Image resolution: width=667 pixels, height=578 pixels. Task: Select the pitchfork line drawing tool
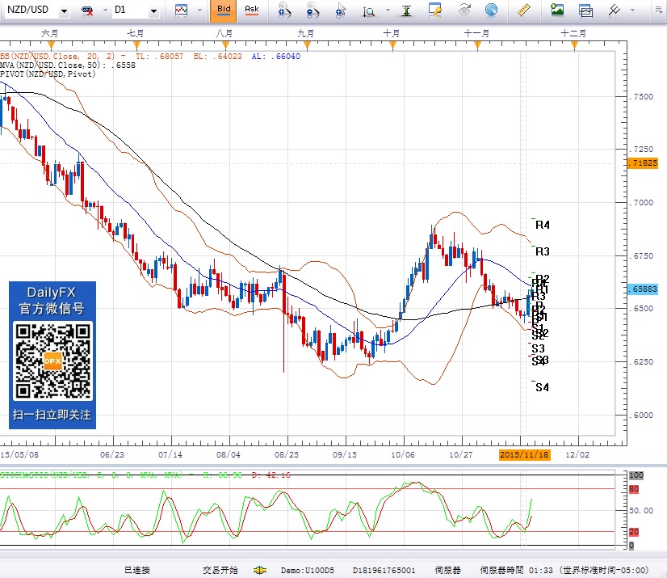tap(615, 11)
